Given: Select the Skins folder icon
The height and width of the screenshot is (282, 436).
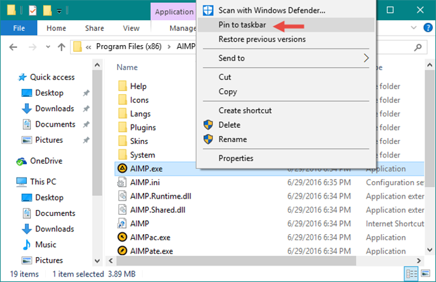Looking at the screenshot, I should pyautogui.click(x=122, y=141).
